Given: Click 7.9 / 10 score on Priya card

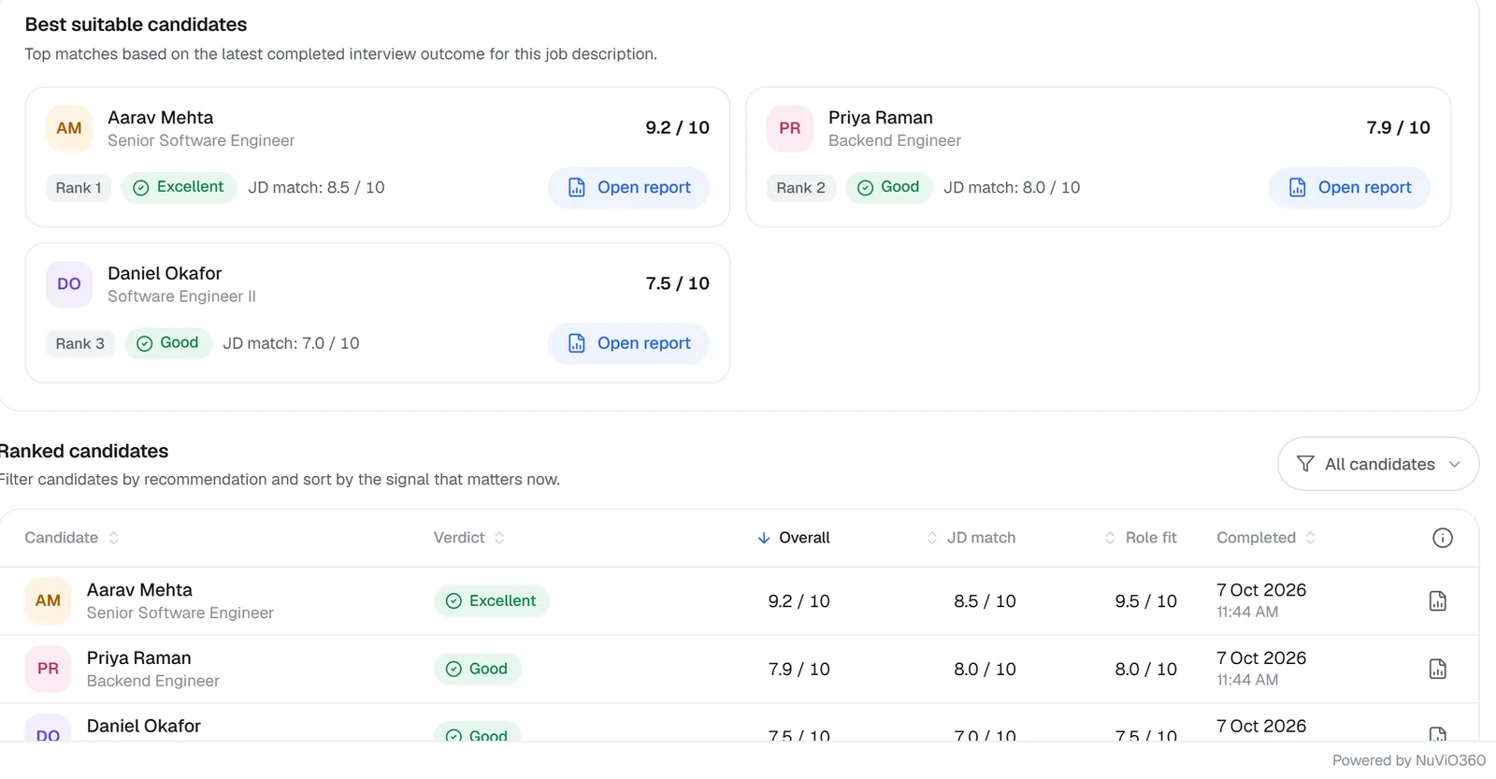Looking at the screenshot, I should [x=1398, y=128].
